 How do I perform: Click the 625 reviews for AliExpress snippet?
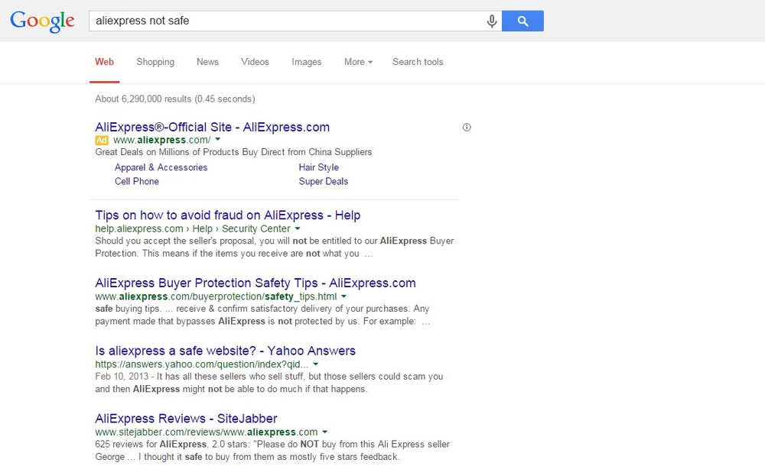[272, 451]
